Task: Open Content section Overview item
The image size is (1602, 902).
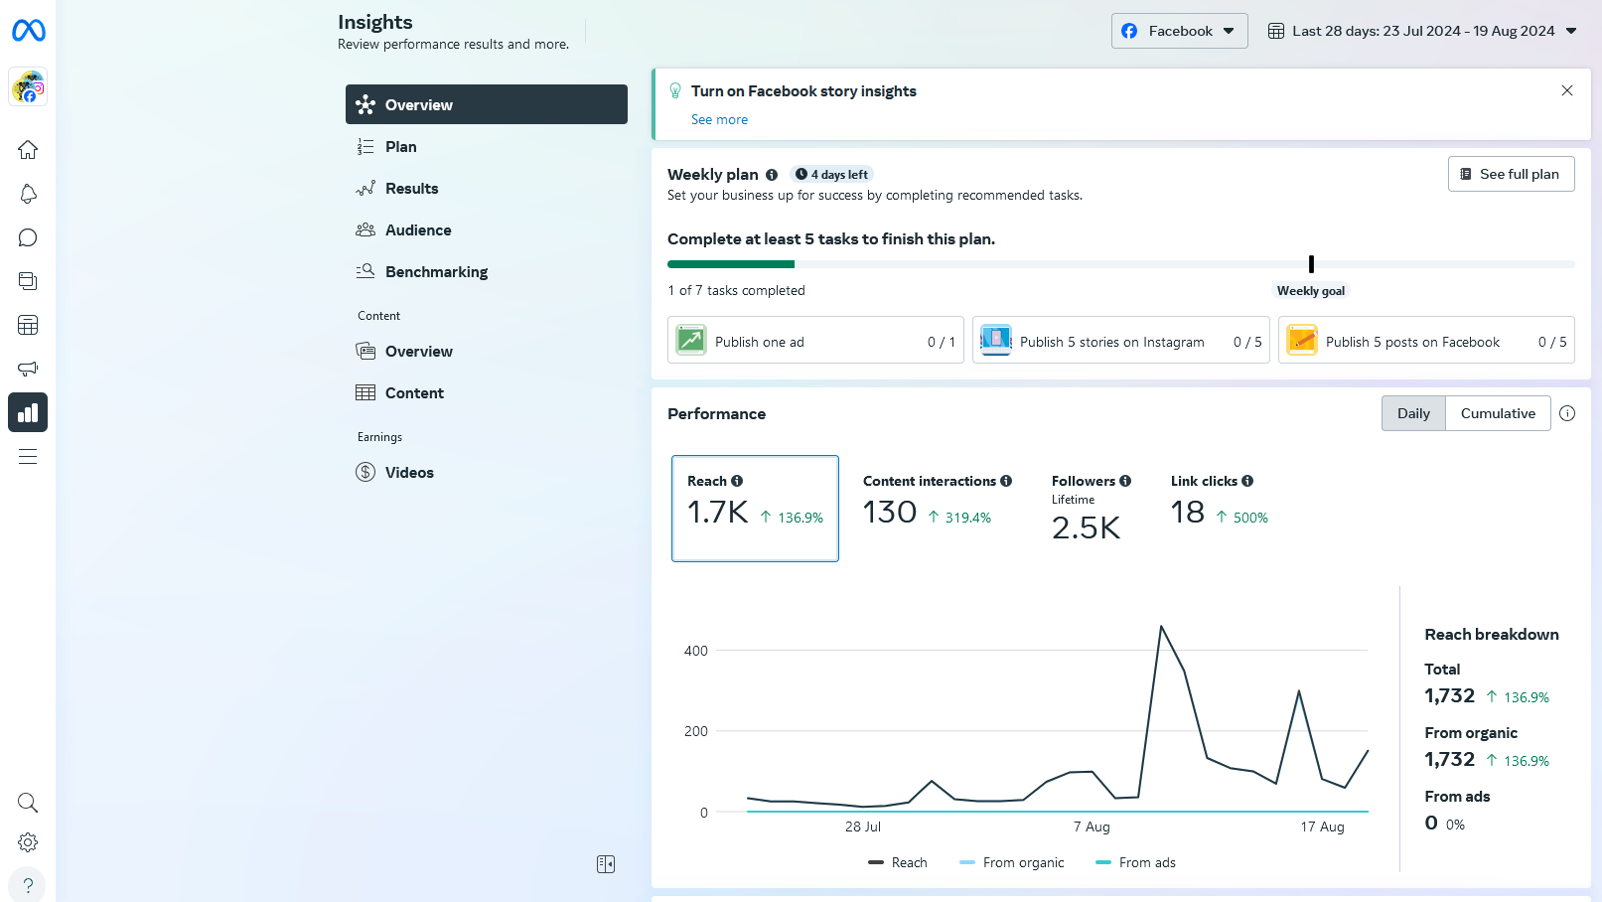Action: (487, 351)
